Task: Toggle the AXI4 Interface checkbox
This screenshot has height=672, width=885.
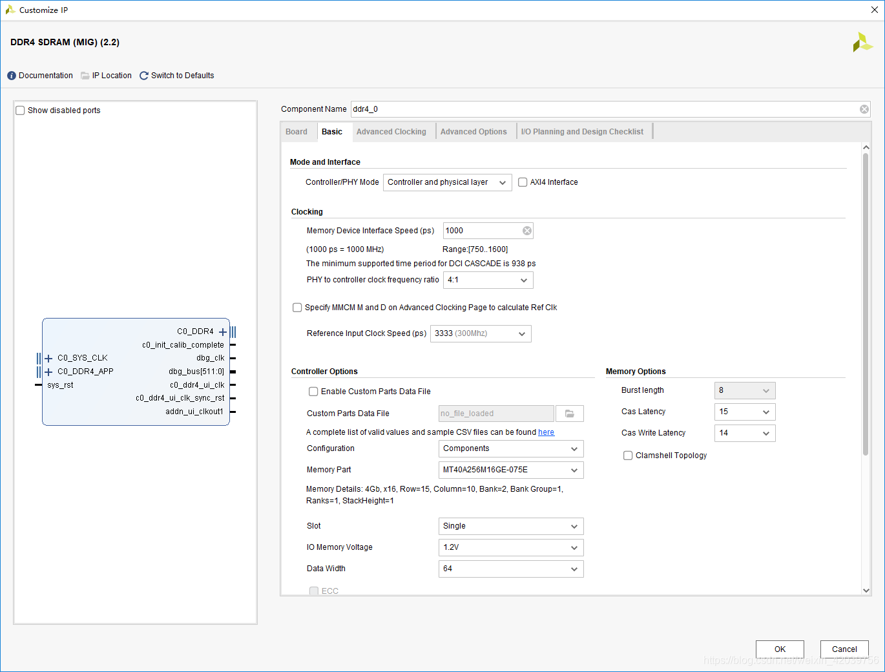Action: click(523, 182)
